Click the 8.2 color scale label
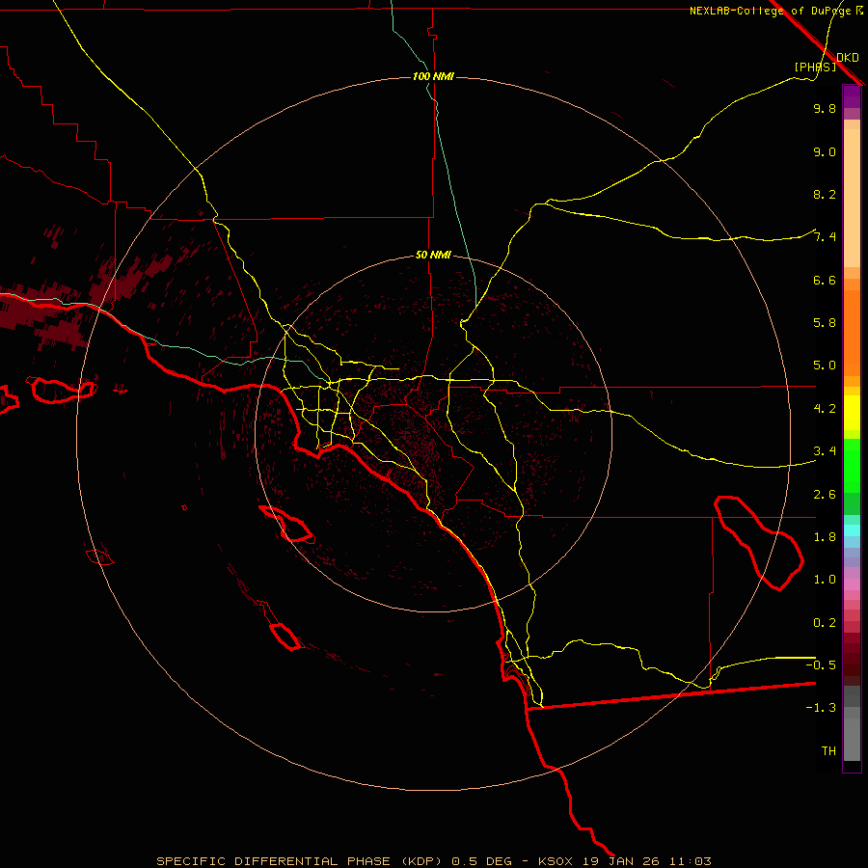This screenshot has height=868, width=868. point(825,194)
